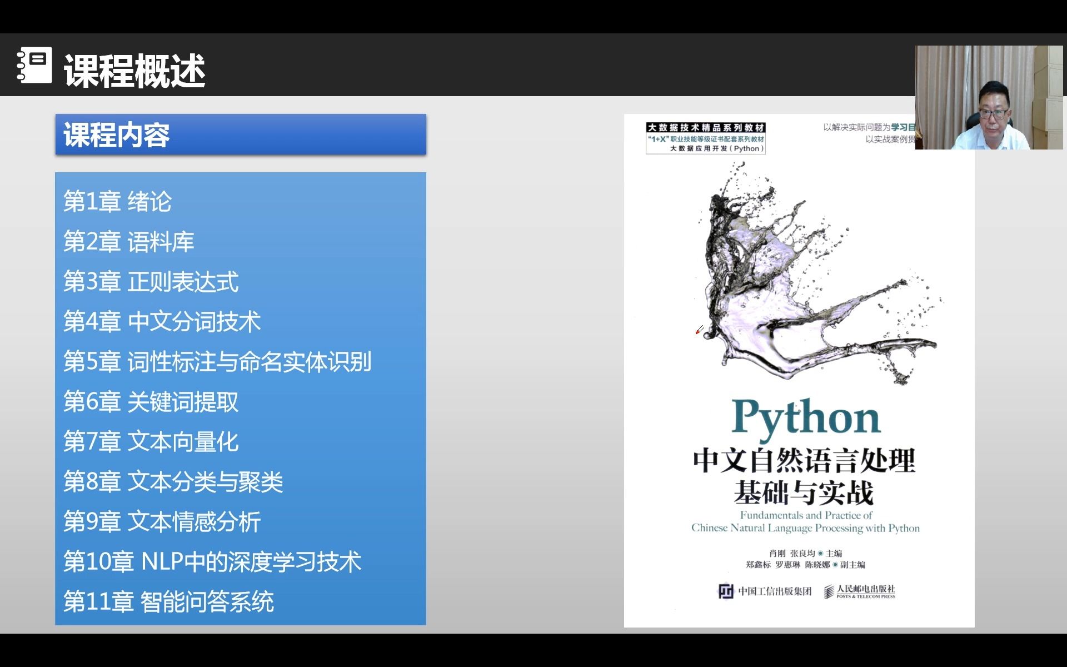Click chapter line 第1章 绪论
Image resolution: width=1067 pixels, height=667 pixels.
117,201
